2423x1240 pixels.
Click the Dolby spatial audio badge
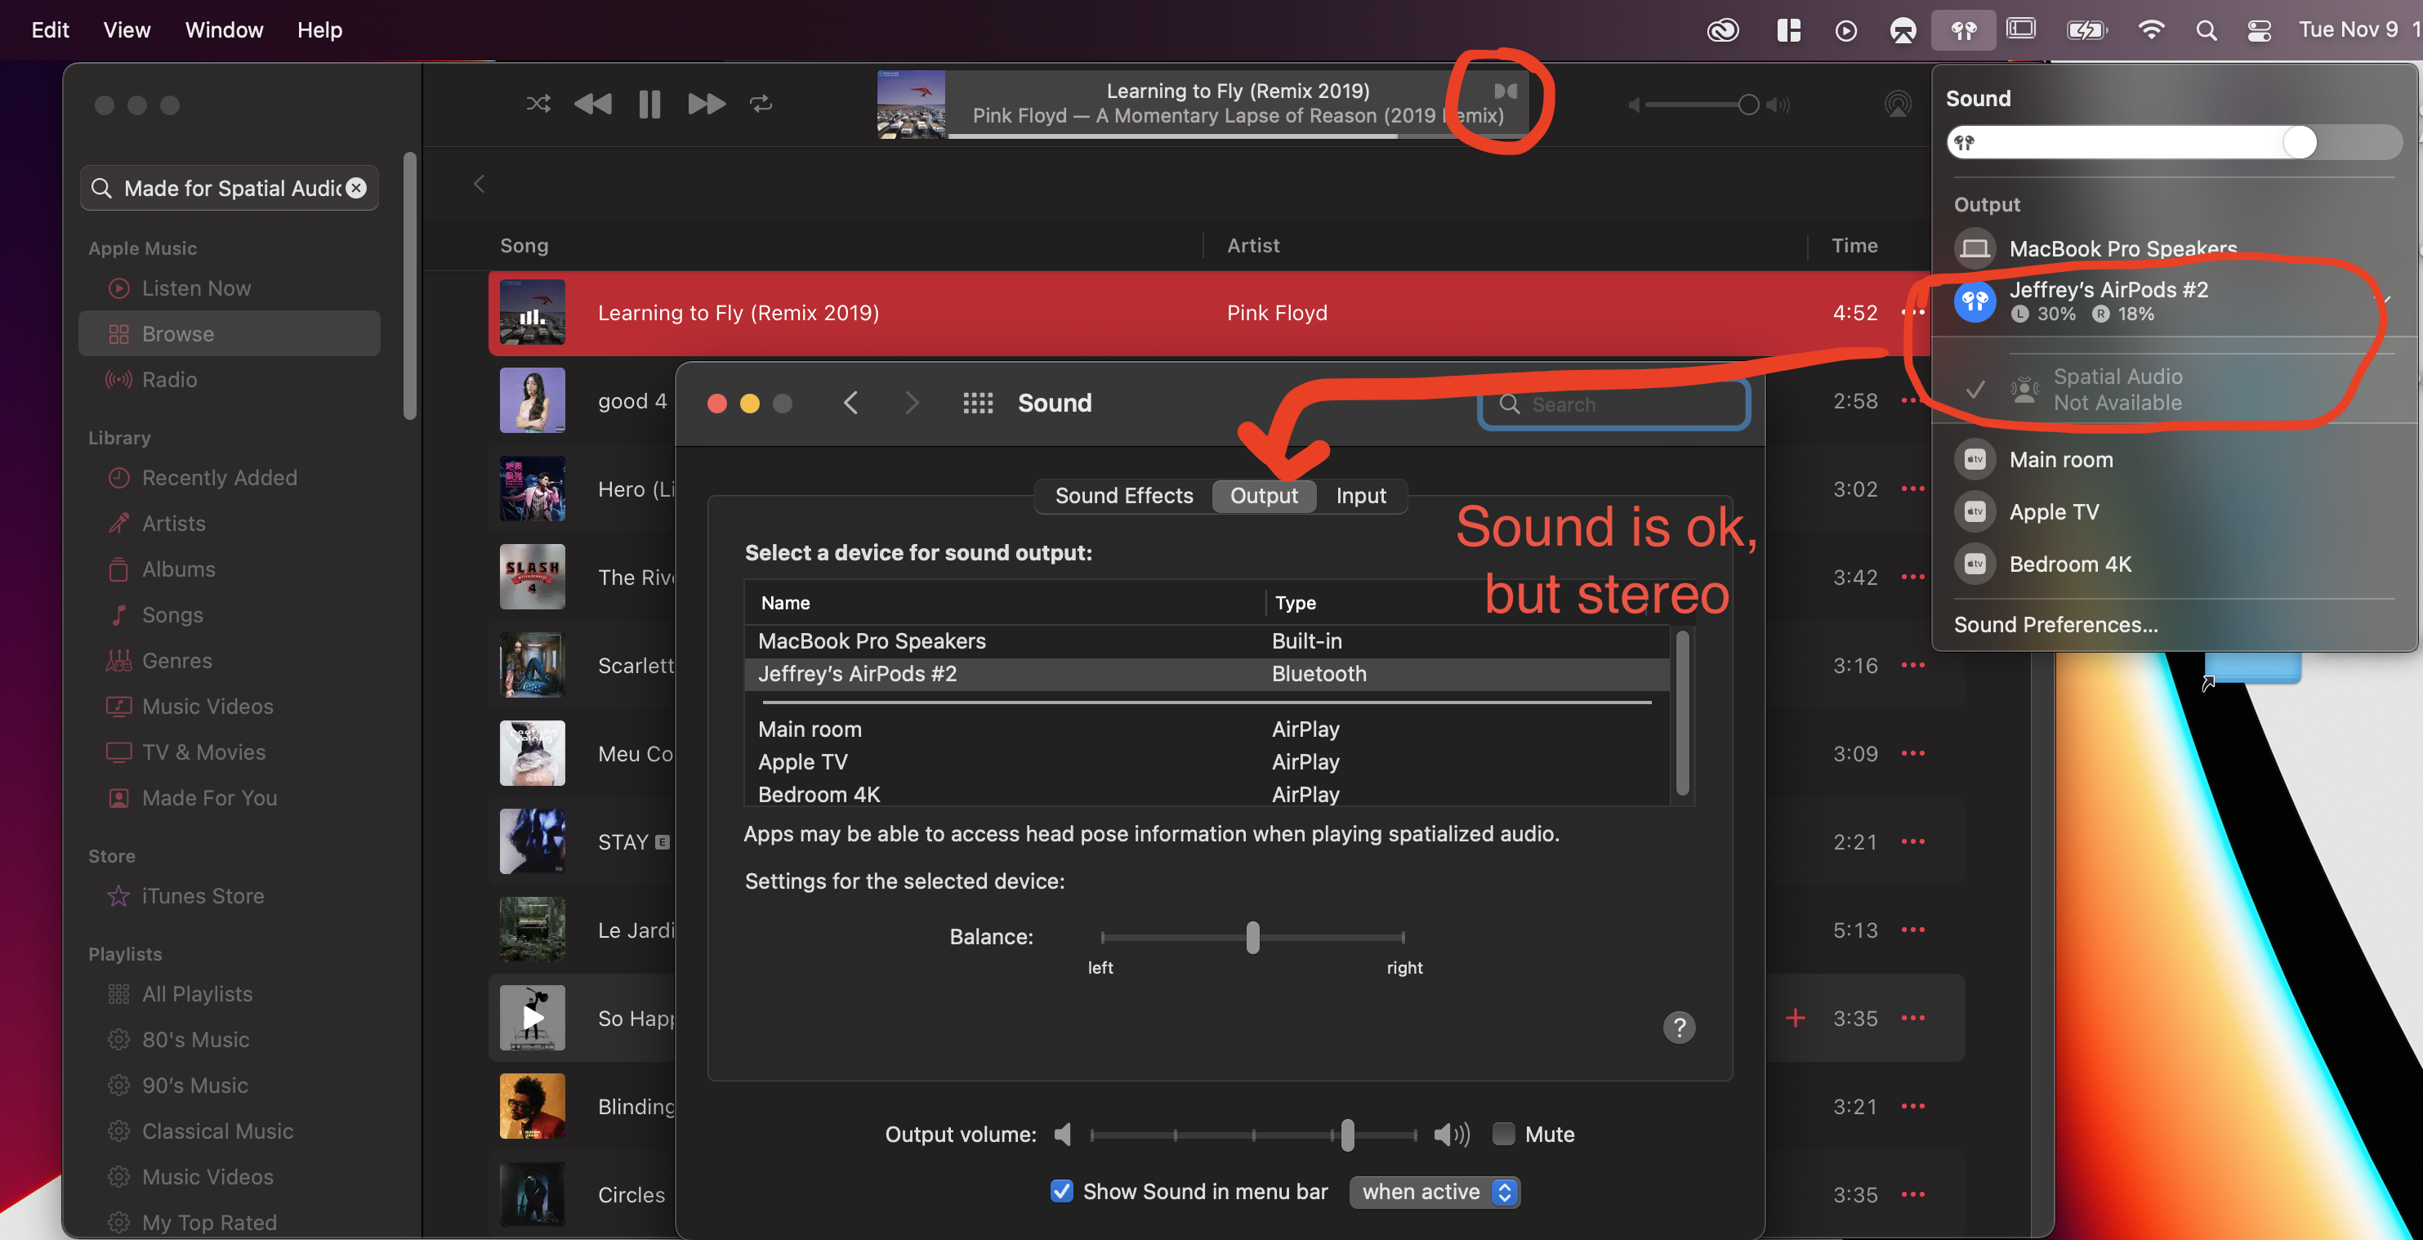pyautogui.click(x=1505, y=91)
